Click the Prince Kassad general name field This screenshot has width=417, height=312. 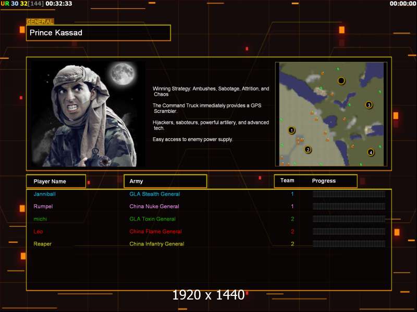pos(99,33)
